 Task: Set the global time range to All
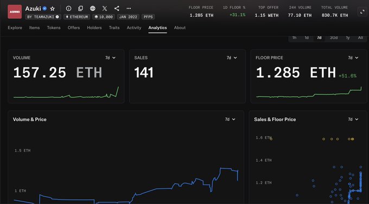[x=360, y=38]
